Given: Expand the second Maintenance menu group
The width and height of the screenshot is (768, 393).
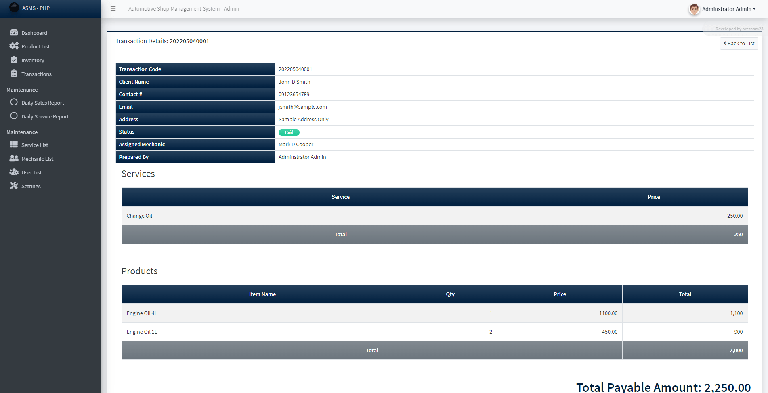Looking at the screenshot, I should point(22,132).
